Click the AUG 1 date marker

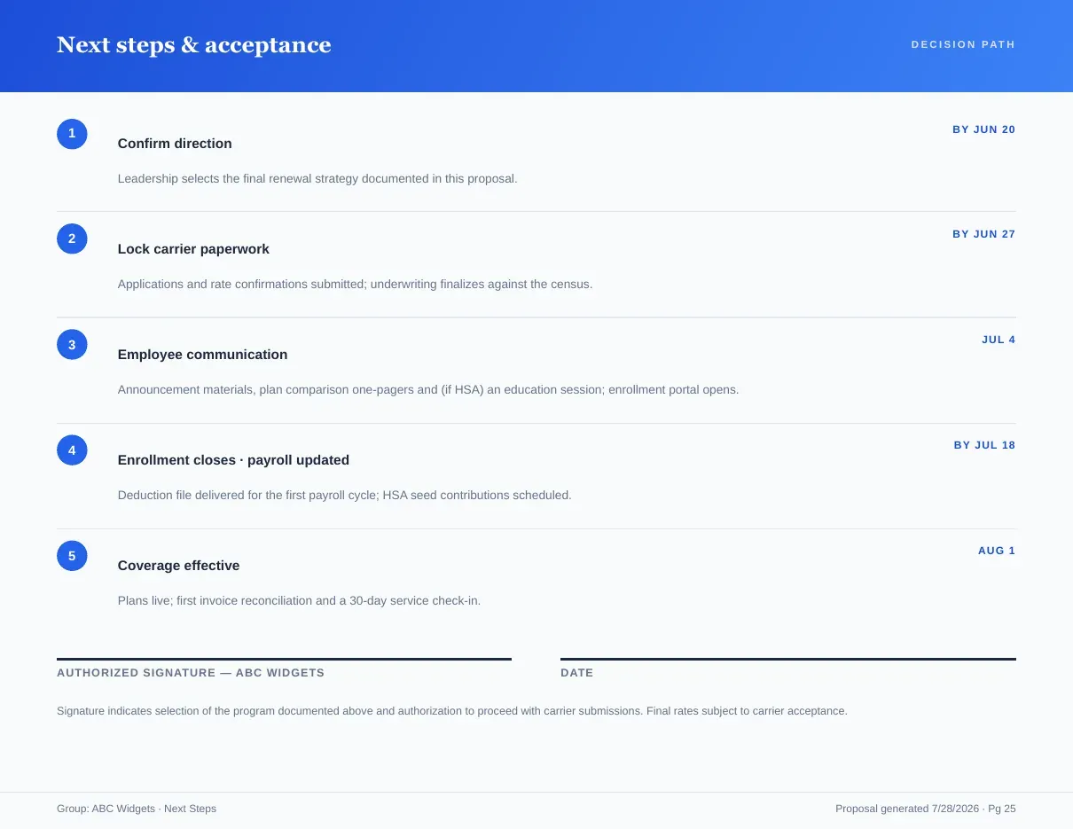997,551
